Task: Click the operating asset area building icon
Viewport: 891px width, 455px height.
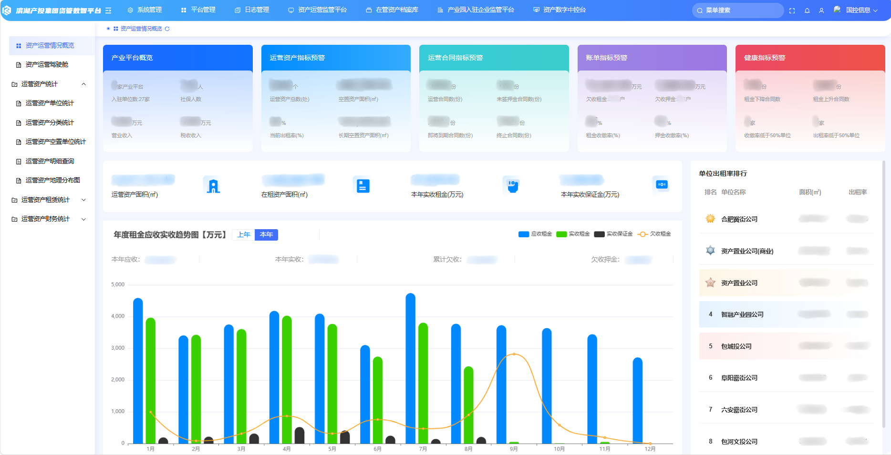Action: coord(213,185)
